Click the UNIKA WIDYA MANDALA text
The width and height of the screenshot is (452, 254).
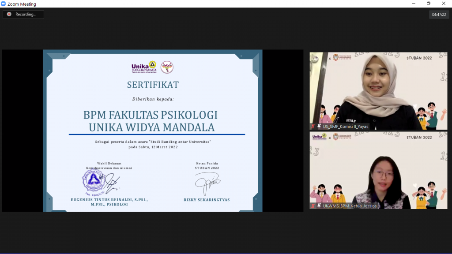click(x=152, y=127)
